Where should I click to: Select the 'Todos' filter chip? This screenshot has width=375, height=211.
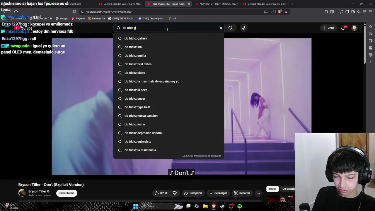click(x=272, y=189)
